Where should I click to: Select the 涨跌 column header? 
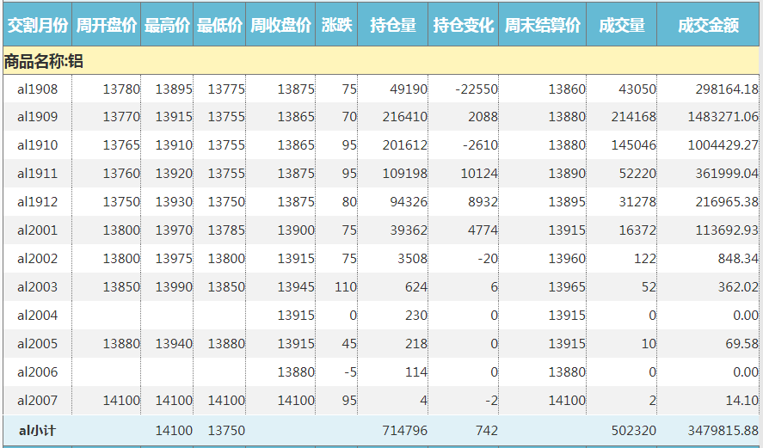click(x=336, y=26)
